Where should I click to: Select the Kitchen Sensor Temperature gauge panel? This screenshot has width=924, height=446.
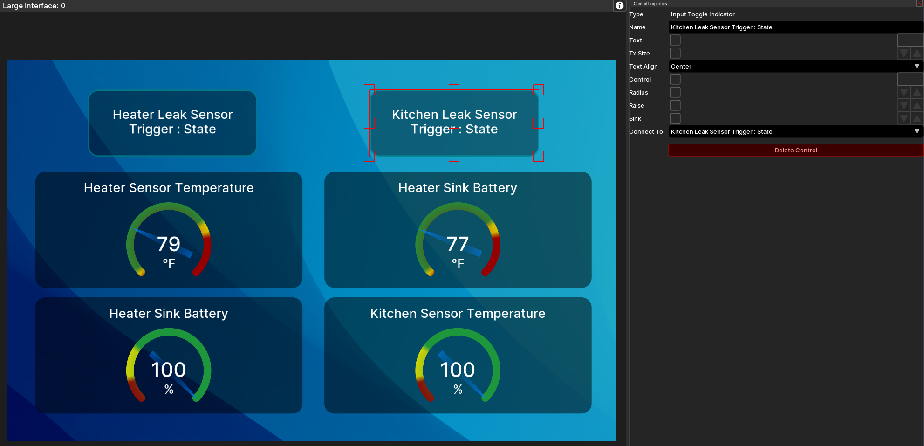pyautogui.click(x=458, y=355)
